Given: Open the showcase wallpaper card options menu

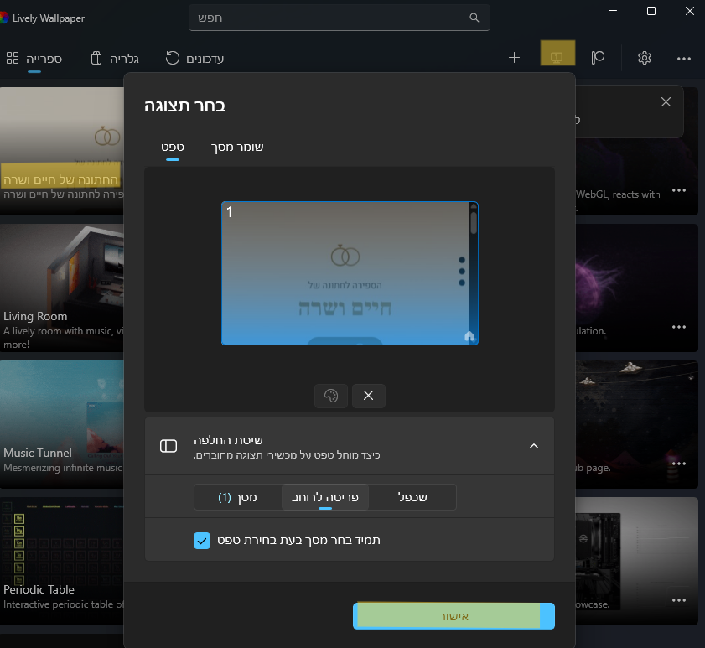Looking at the screenshot, I should (678, 600).
